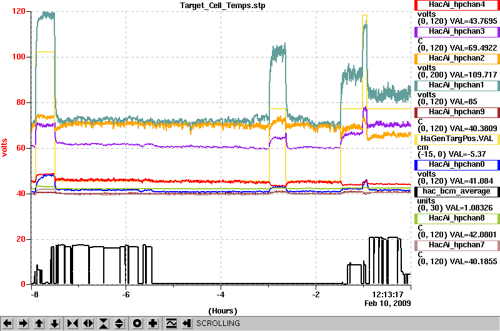
Task: Select the HacAi_hpchan9 dark red curve legend
Action: (457, 112)
